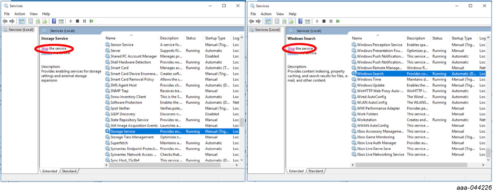Sort by Status column in Windows Search window
Viewport: 493px width, 192px height.
tap(437, 38)
